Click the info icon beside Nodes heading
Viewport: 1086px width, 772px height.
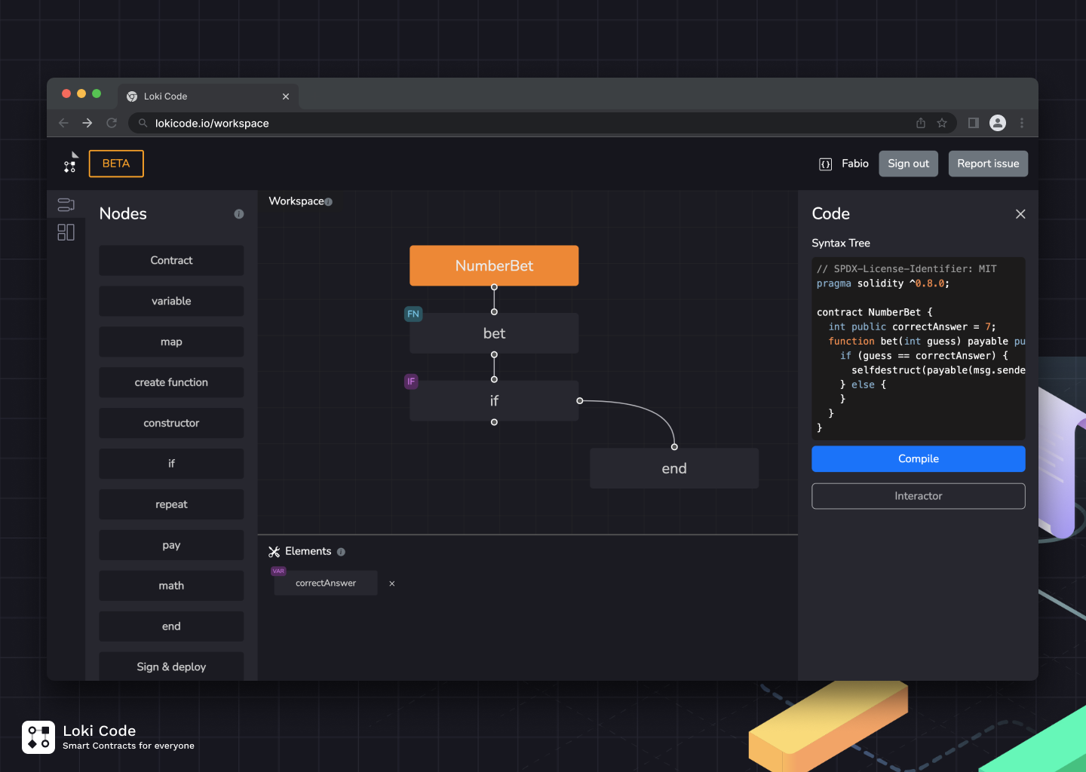[x=239, y=214]
